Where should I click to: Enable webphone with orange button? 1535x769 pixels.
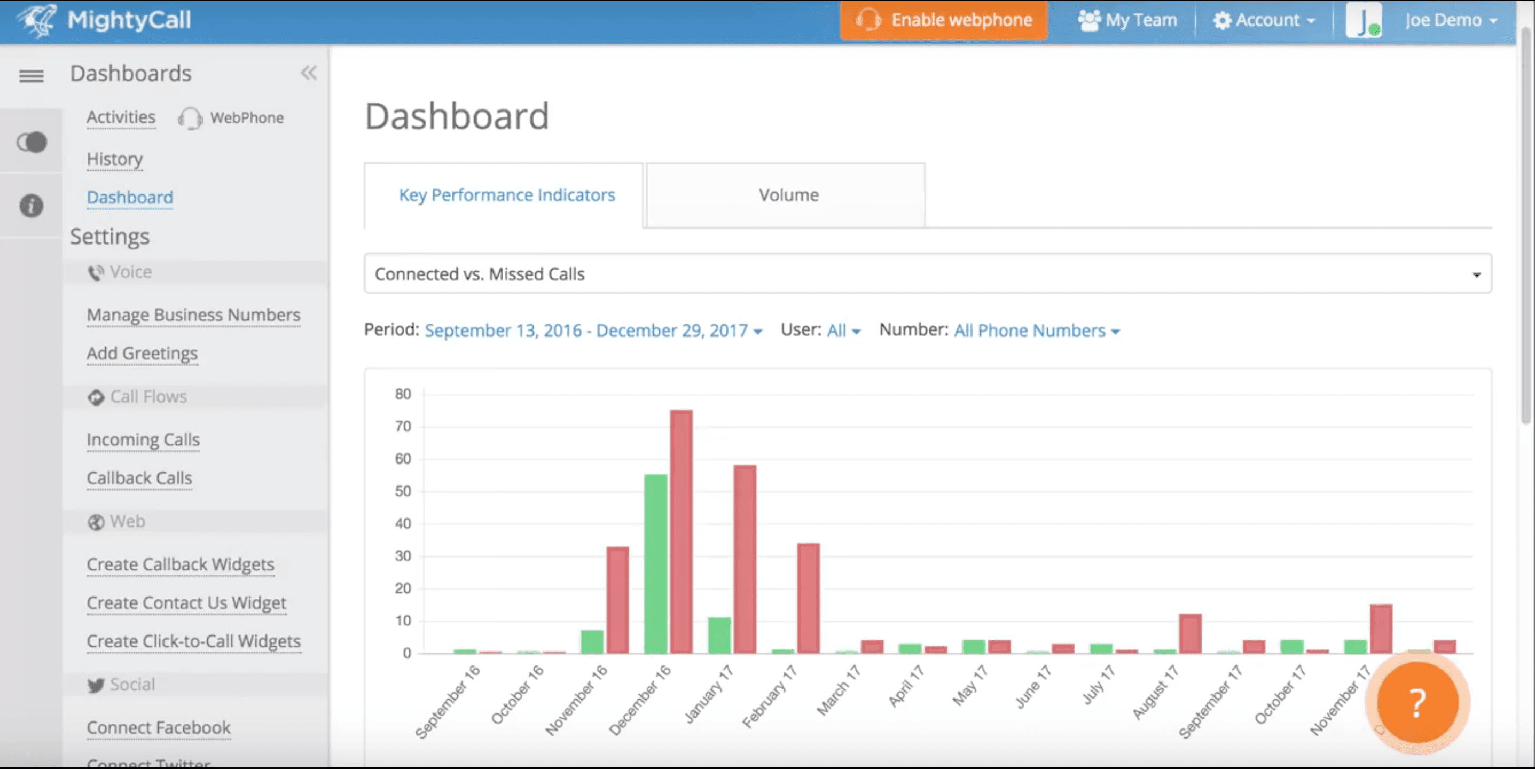click(943, 21)
